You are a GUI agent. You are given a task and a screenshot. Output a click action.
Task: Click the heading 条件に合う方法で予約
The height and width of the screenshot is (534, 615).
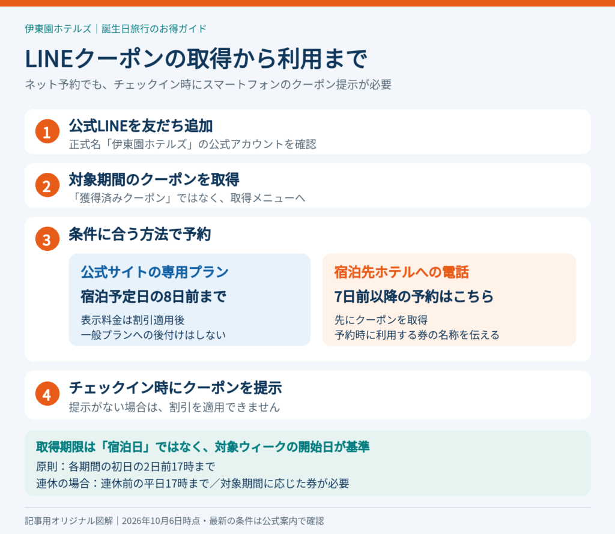pos(140,234)
